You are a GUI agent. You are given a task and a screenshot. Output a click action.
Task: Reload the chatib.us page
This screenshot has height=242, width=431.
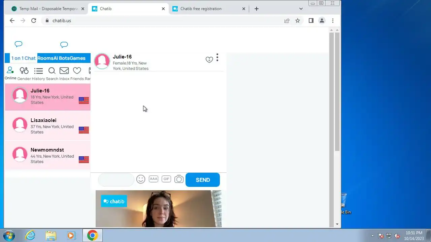(x=34, y=21)
